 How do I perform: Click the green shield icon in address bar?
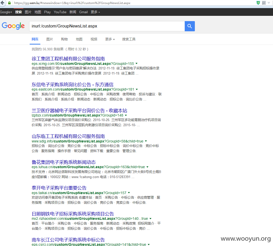click(x=258, y=3)
